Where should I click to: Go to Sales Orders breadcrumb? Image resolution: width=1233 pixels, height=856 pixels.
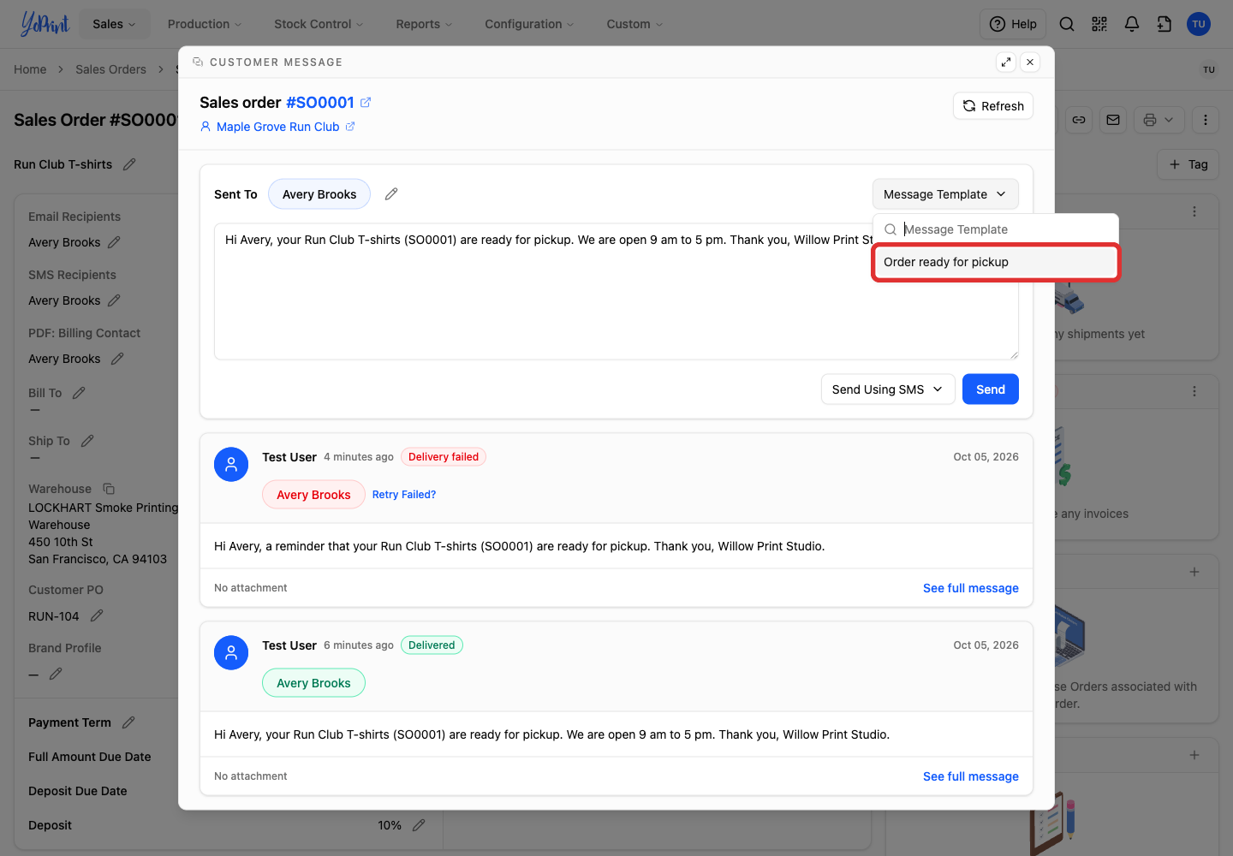[110, 69]
